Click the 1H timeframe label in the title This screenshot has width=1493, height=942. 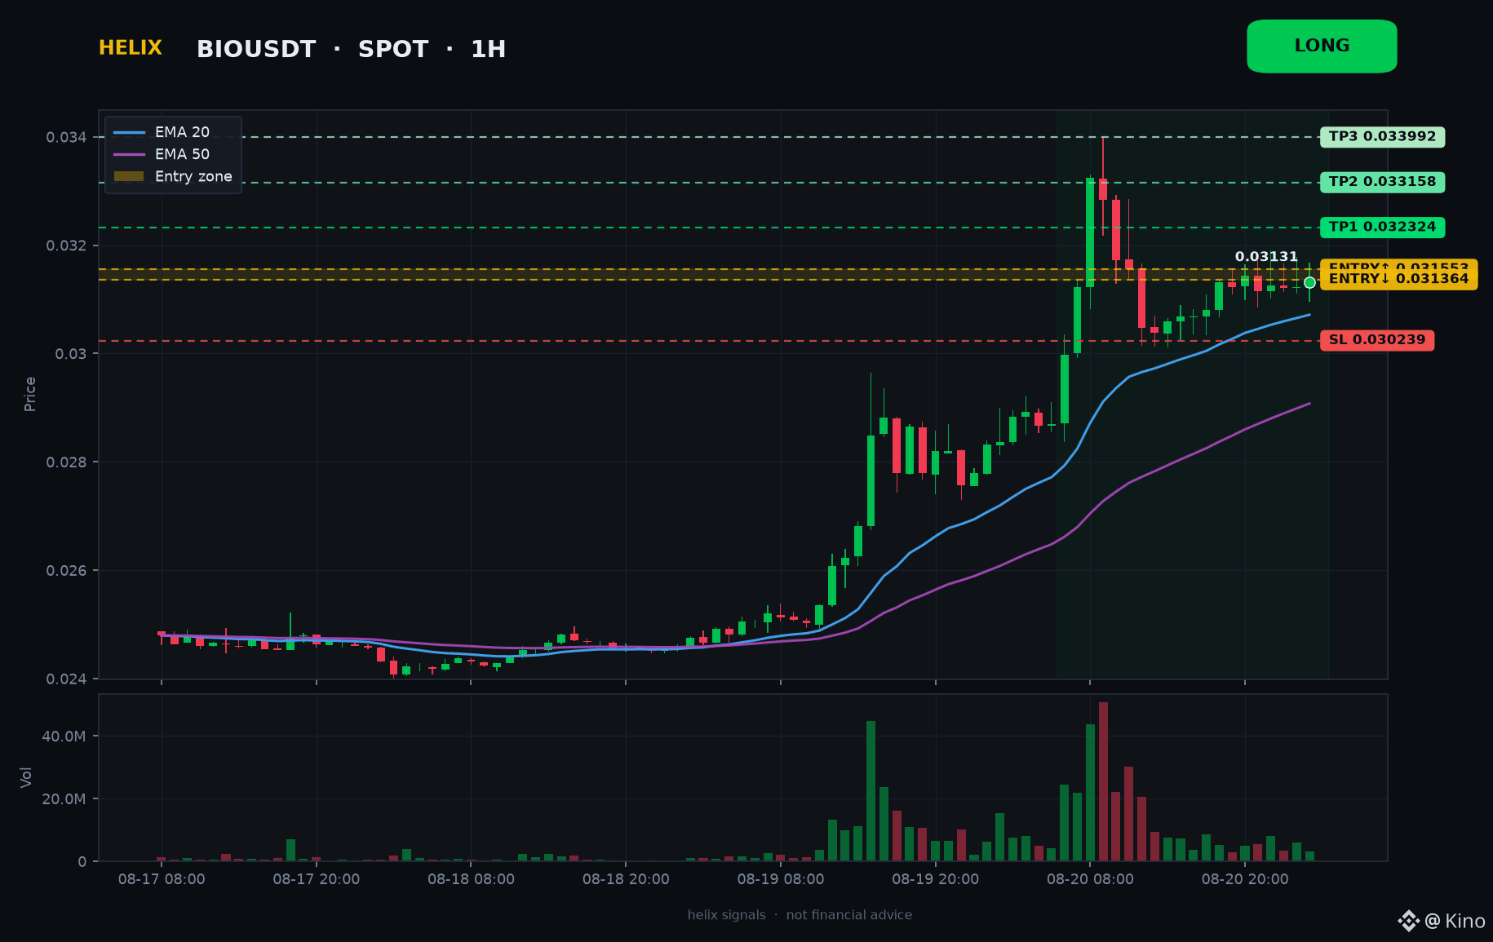tap(488, 50)
